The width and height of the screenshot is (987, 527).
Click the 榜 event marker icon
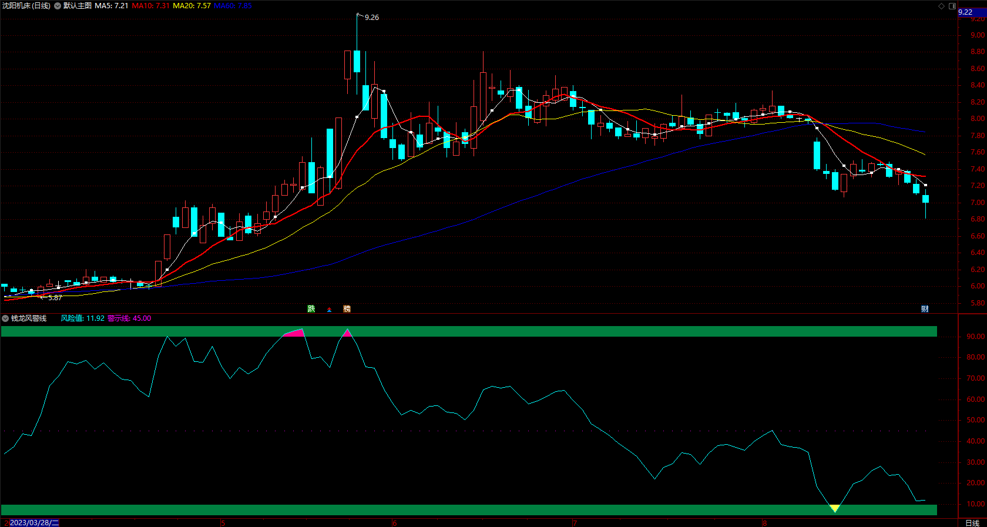point(347,309)
